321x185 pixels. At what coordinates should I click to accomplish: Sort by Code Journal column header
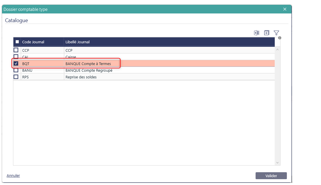point(33,42)
